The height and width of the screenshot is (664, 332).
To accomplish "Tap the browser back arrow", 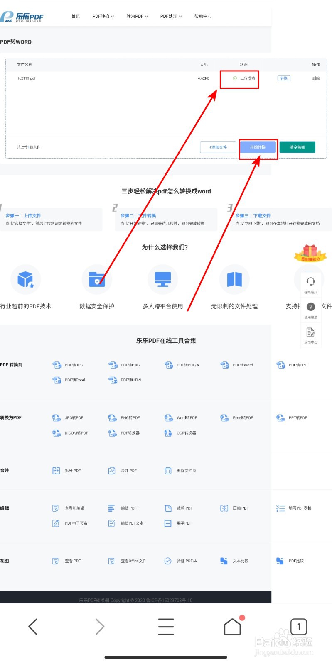I will (x=33, y=627).
